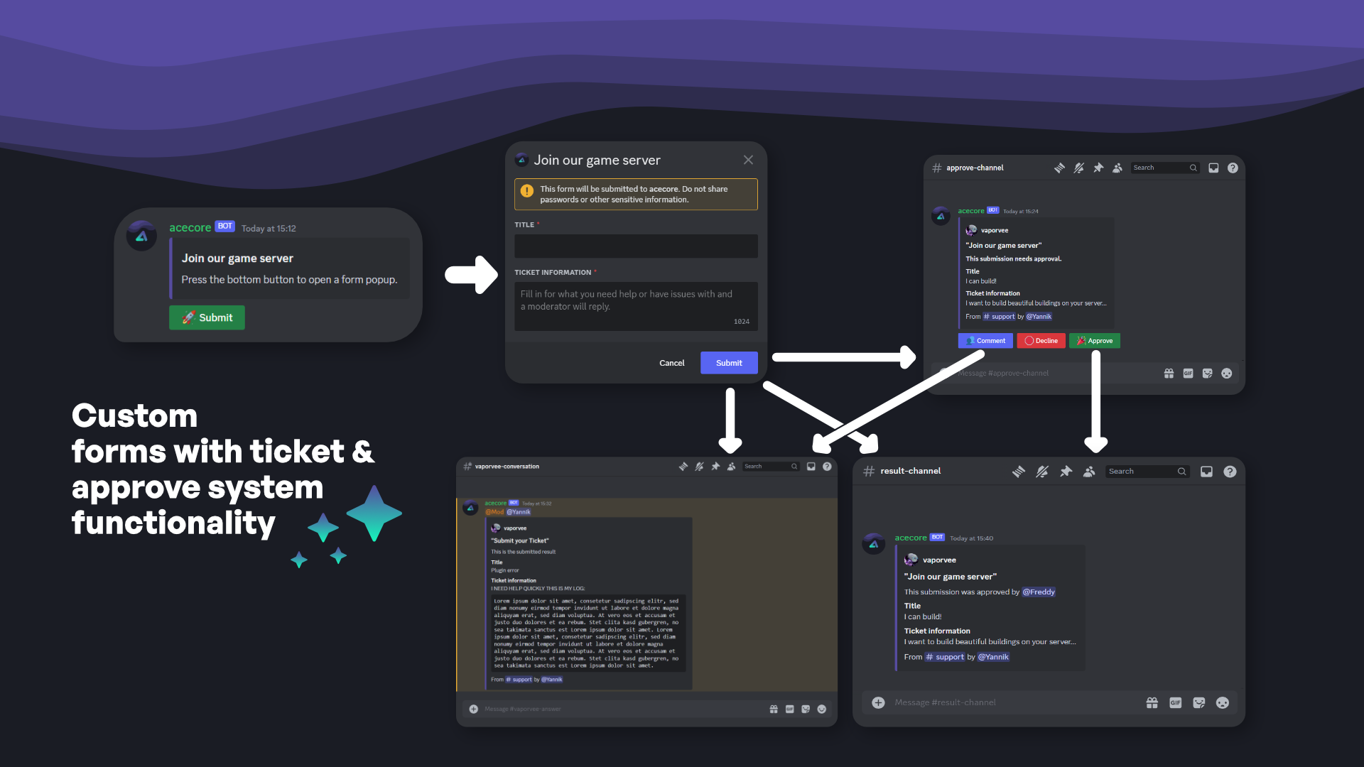Open the Inbox icon in approve-channel
Viewport: 1364px width, 767px height.
pyautogui.click(x=1213, y=168)
